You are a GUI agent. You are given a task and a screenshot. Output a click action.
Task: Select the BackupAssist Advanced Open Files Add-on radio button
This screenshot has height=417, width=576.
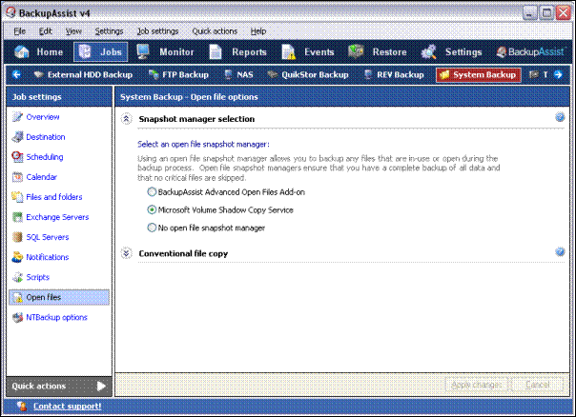tap(152, 191)
